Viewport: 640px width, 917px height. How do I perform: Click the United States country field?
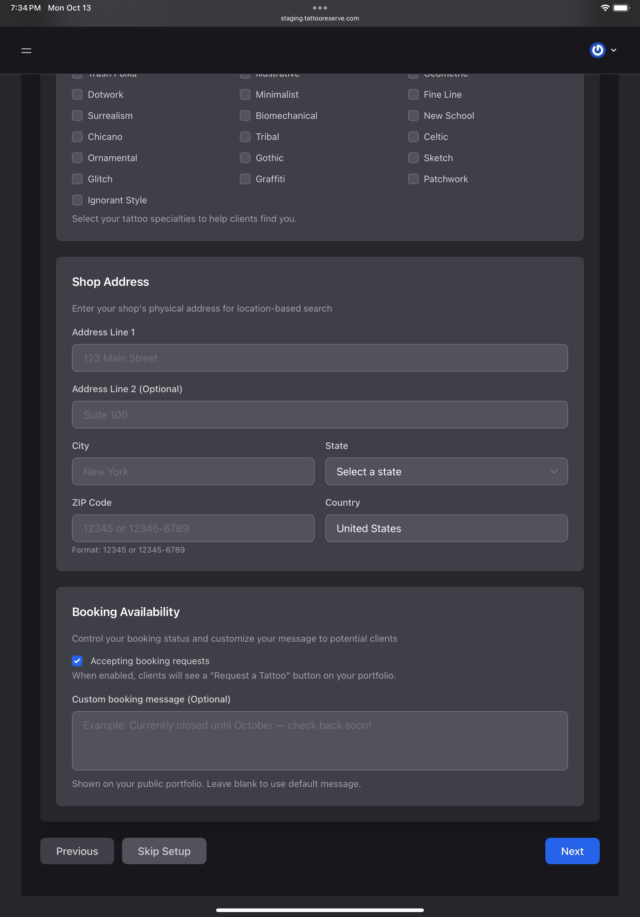446,528
